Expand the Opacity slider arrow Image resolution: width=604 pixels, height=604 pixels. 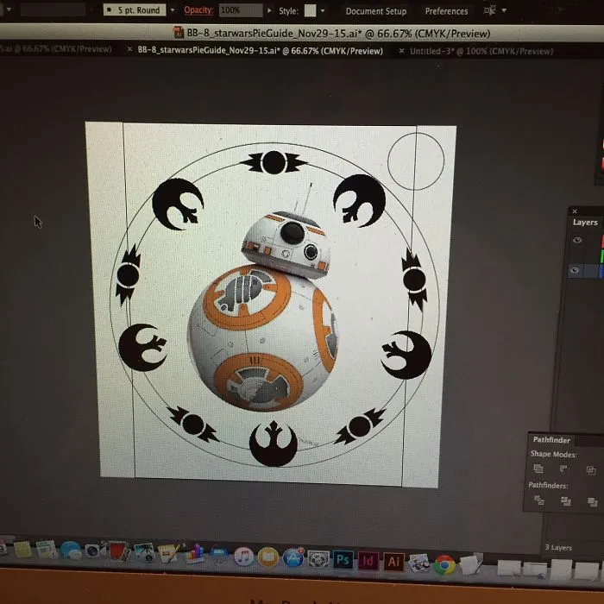[269, 10]
